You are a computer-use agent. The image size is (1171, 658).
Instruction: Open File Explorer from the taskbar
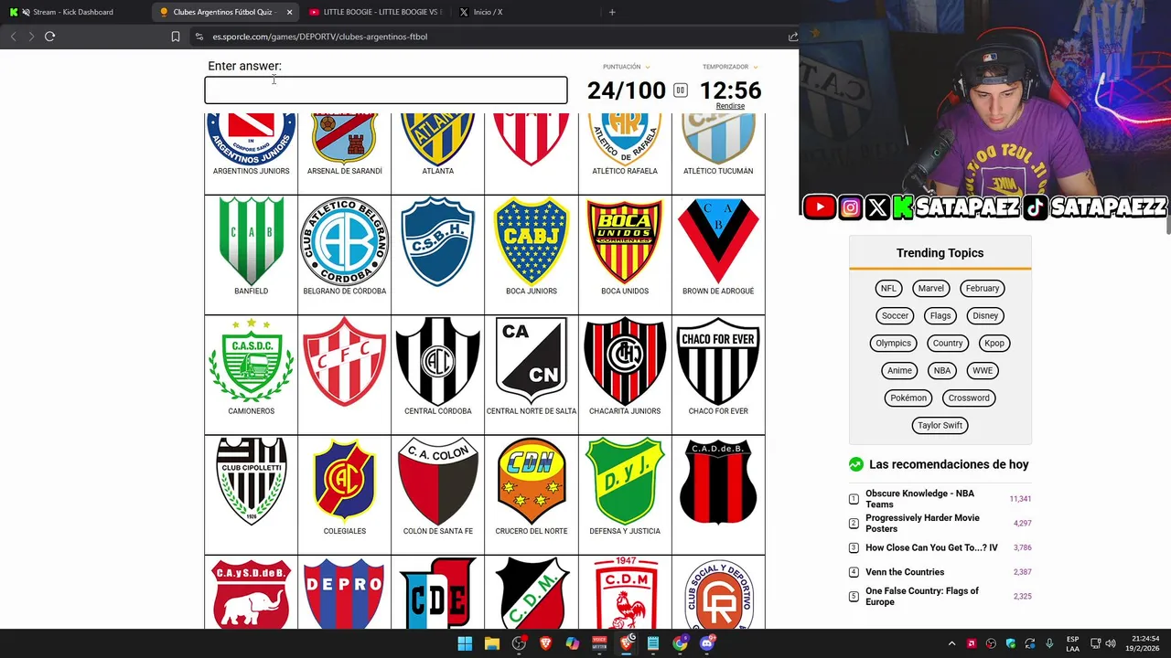[491, 643]
